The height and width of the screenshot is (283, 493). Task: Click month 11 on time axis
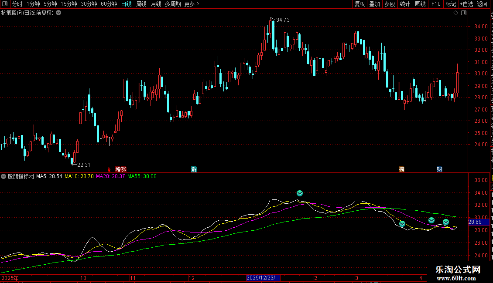pyautogui.click(x=133, y=278)
